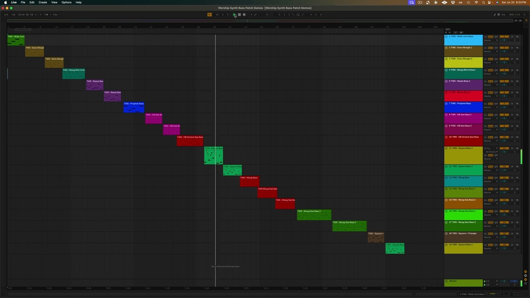Toggle the MIDI map mode button

(511, 14)
